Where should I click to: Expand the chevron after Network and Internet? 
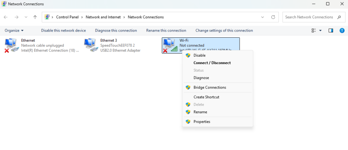pos(124,17)
